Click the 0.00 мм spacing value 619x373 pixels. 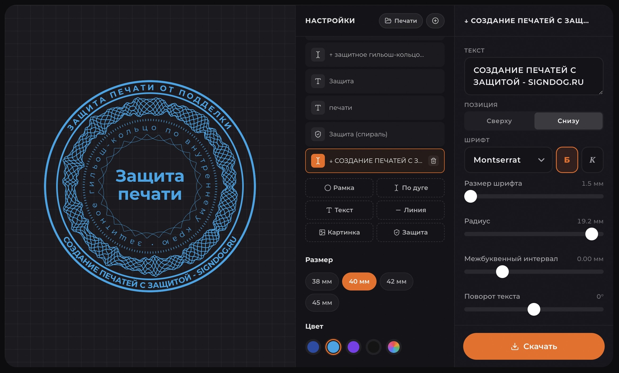pyautogui.click(x=590, y=259)
